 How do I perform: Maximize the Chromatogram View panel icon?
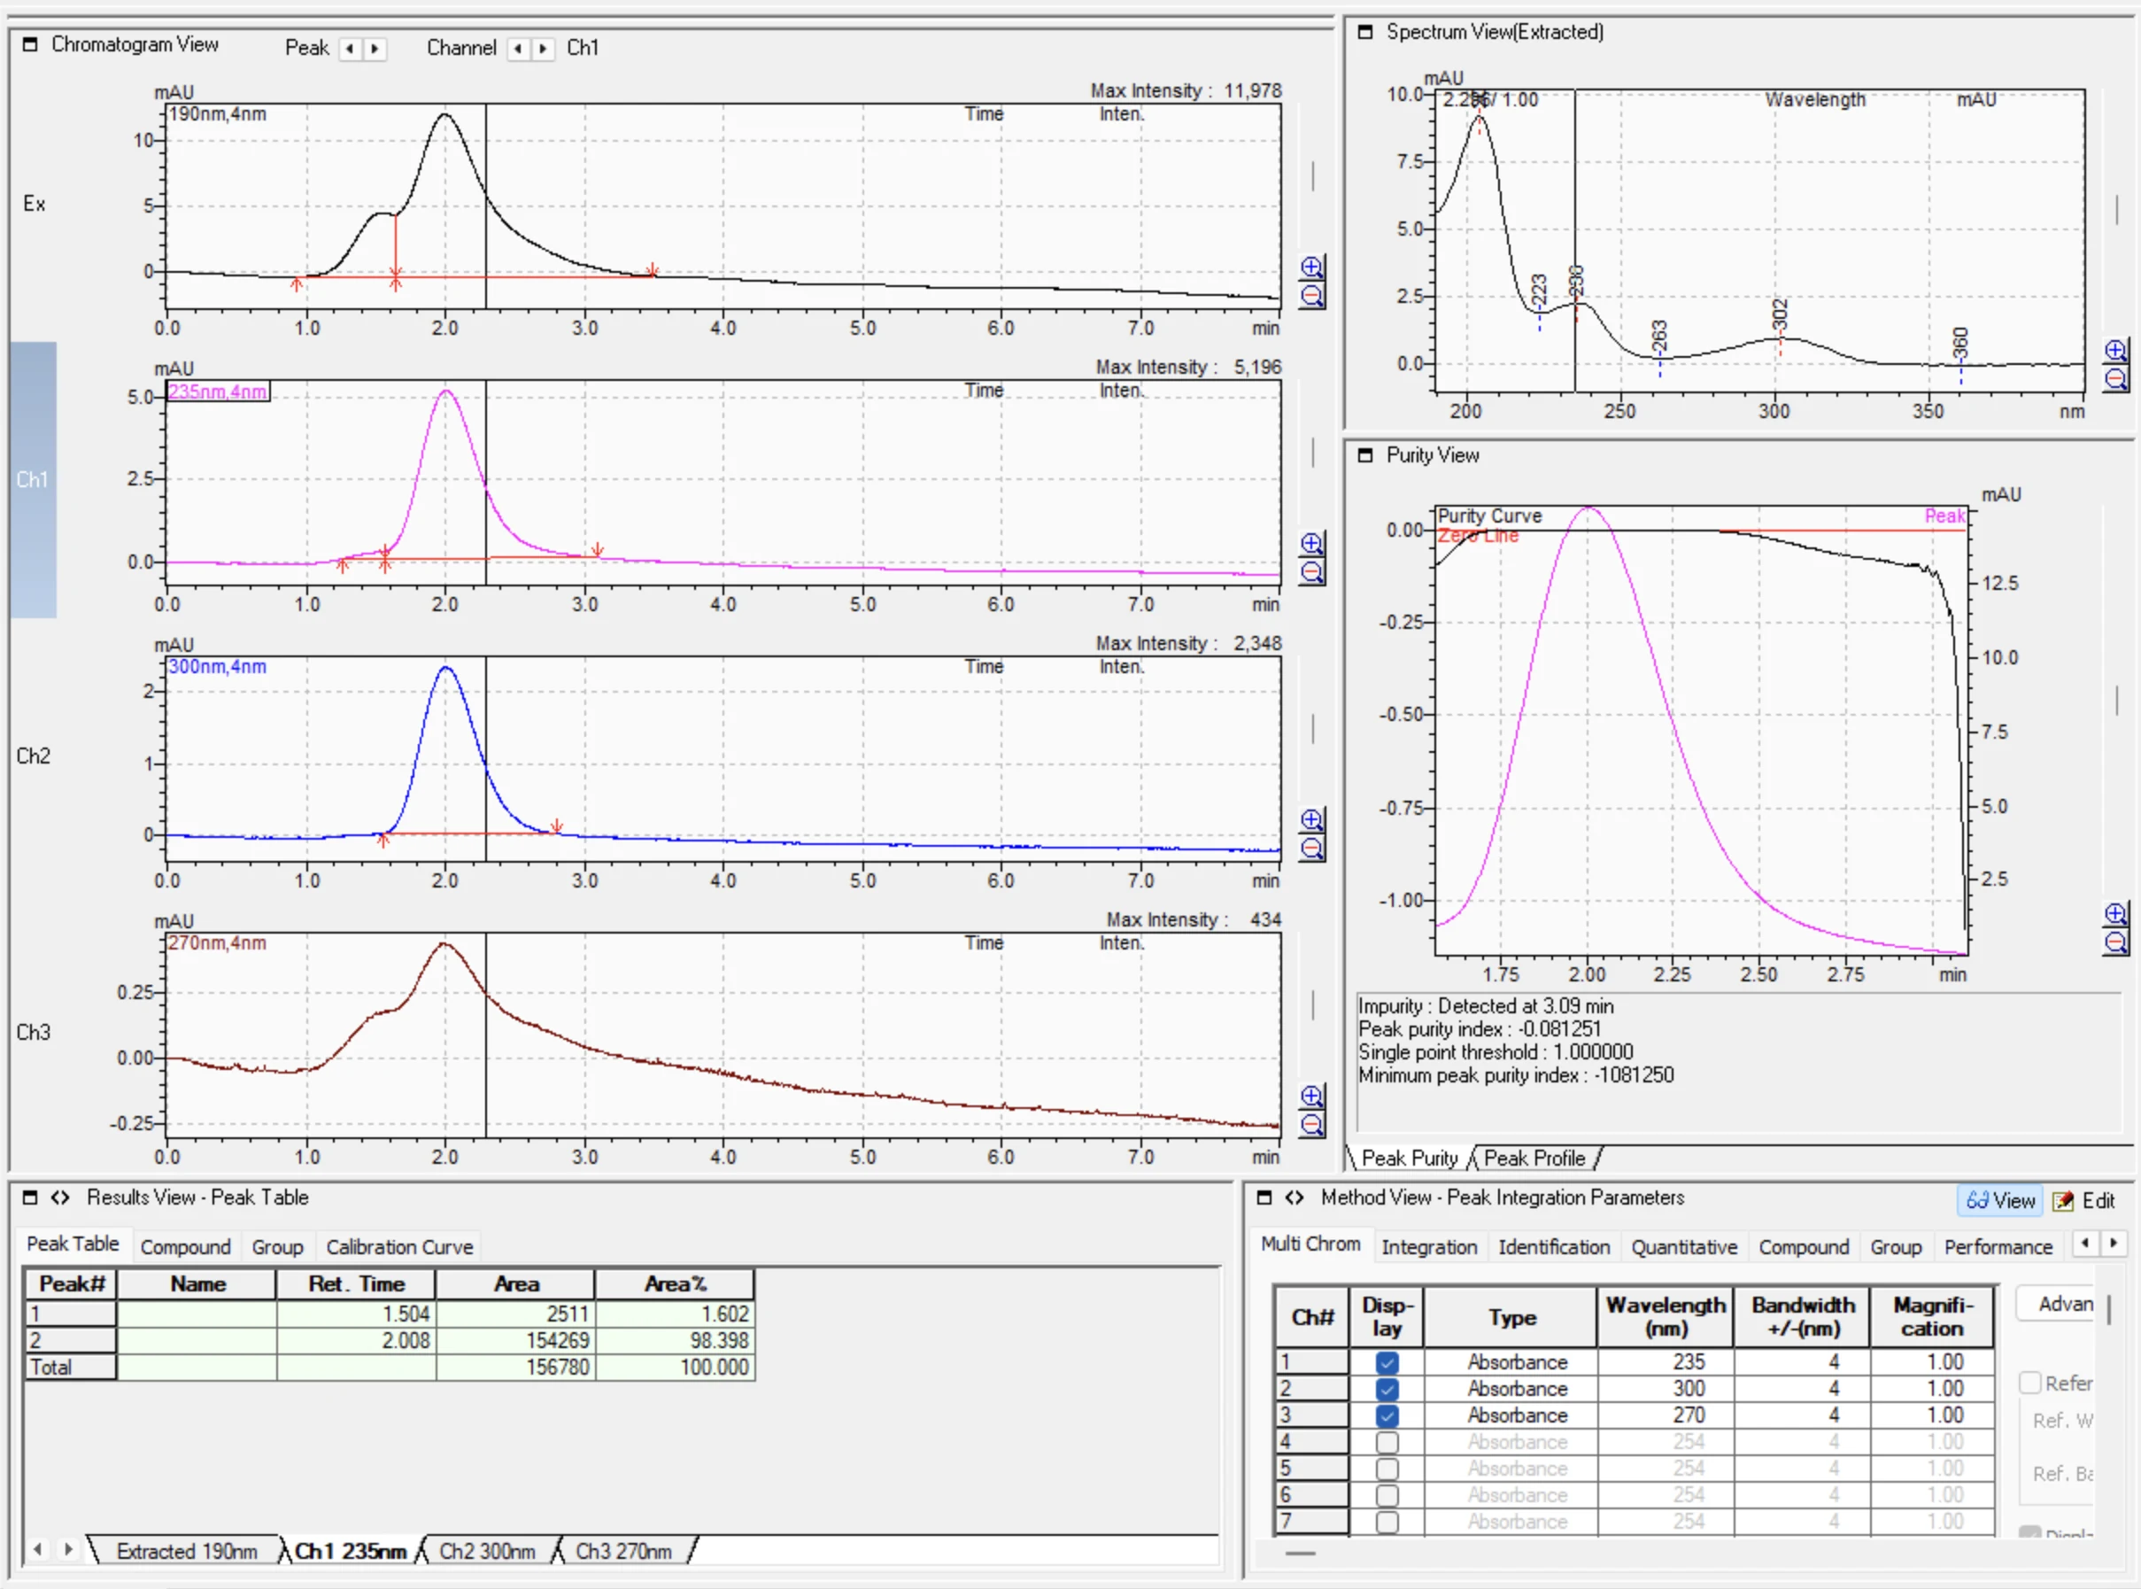pyautogui.click(x=30, y=44)
